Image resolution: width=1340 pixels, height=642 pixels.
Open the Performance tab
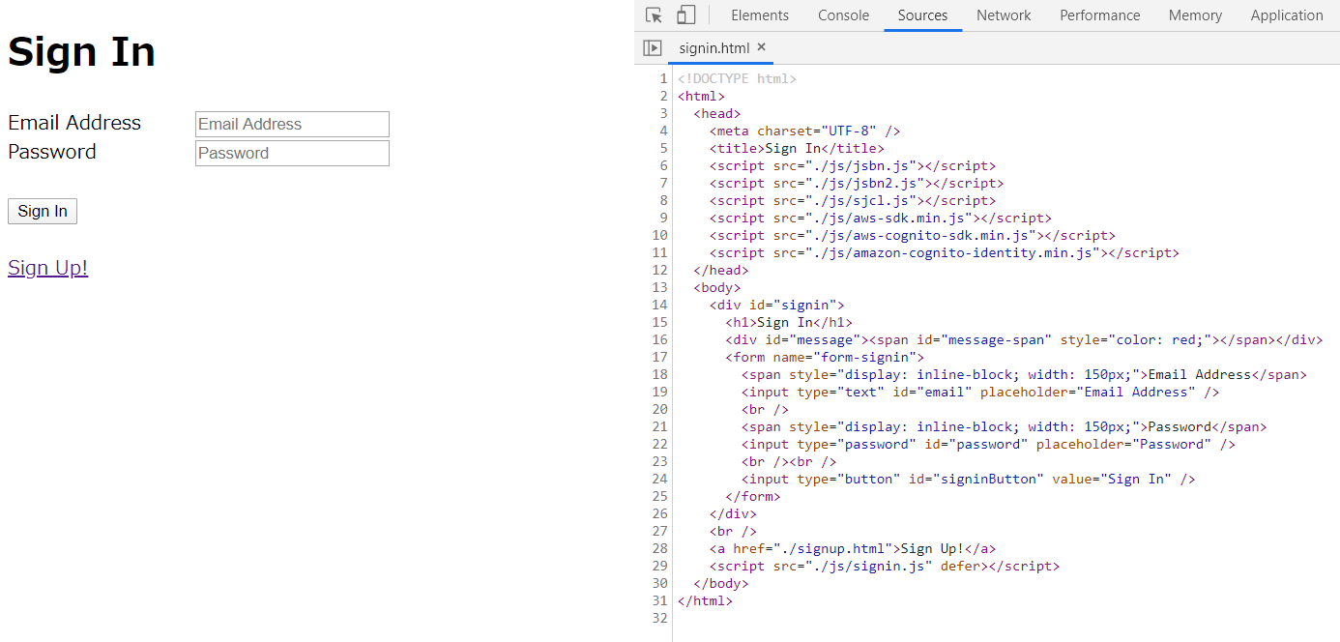pyautogui.click(x=1099, y=15)
